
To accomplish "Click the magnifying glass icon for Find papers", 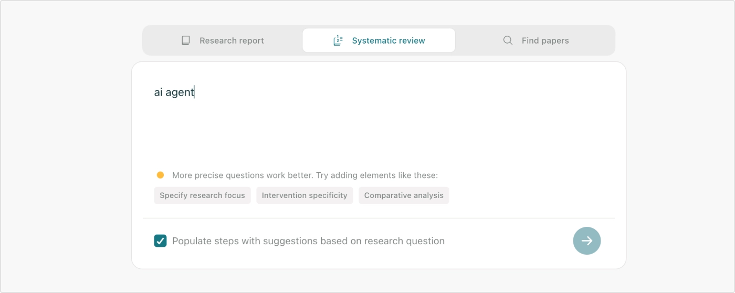I will pyautogui.click(x=508, y=40).
